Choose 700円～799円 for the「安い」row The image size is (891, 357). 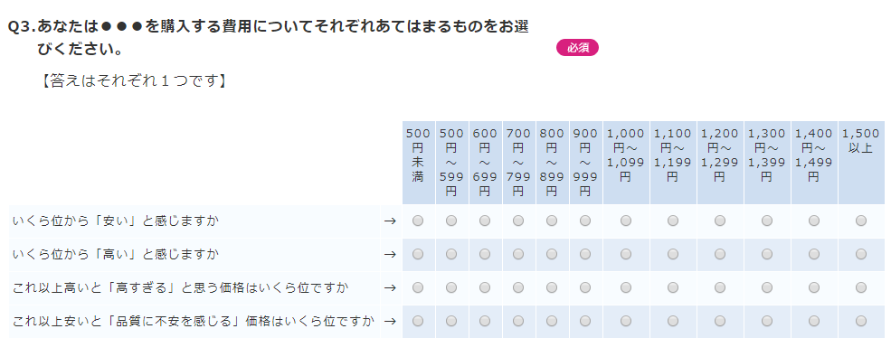(x=518, y=221)
